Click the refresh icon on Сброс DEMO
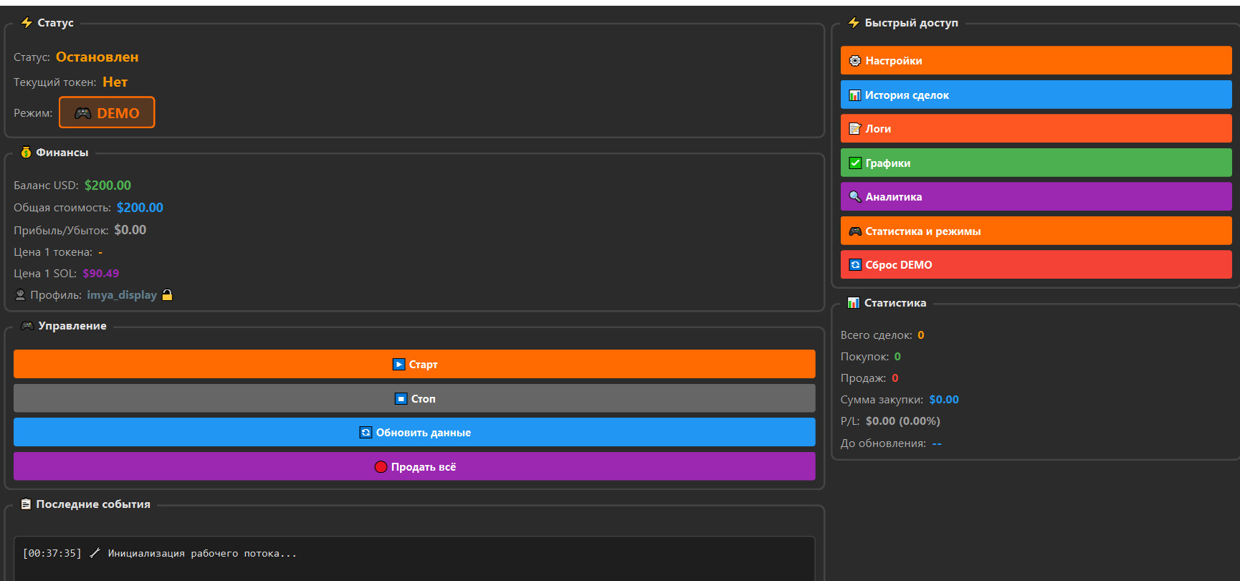The width and height of the screenshot is (1240, 581). (x=854, y=265)
